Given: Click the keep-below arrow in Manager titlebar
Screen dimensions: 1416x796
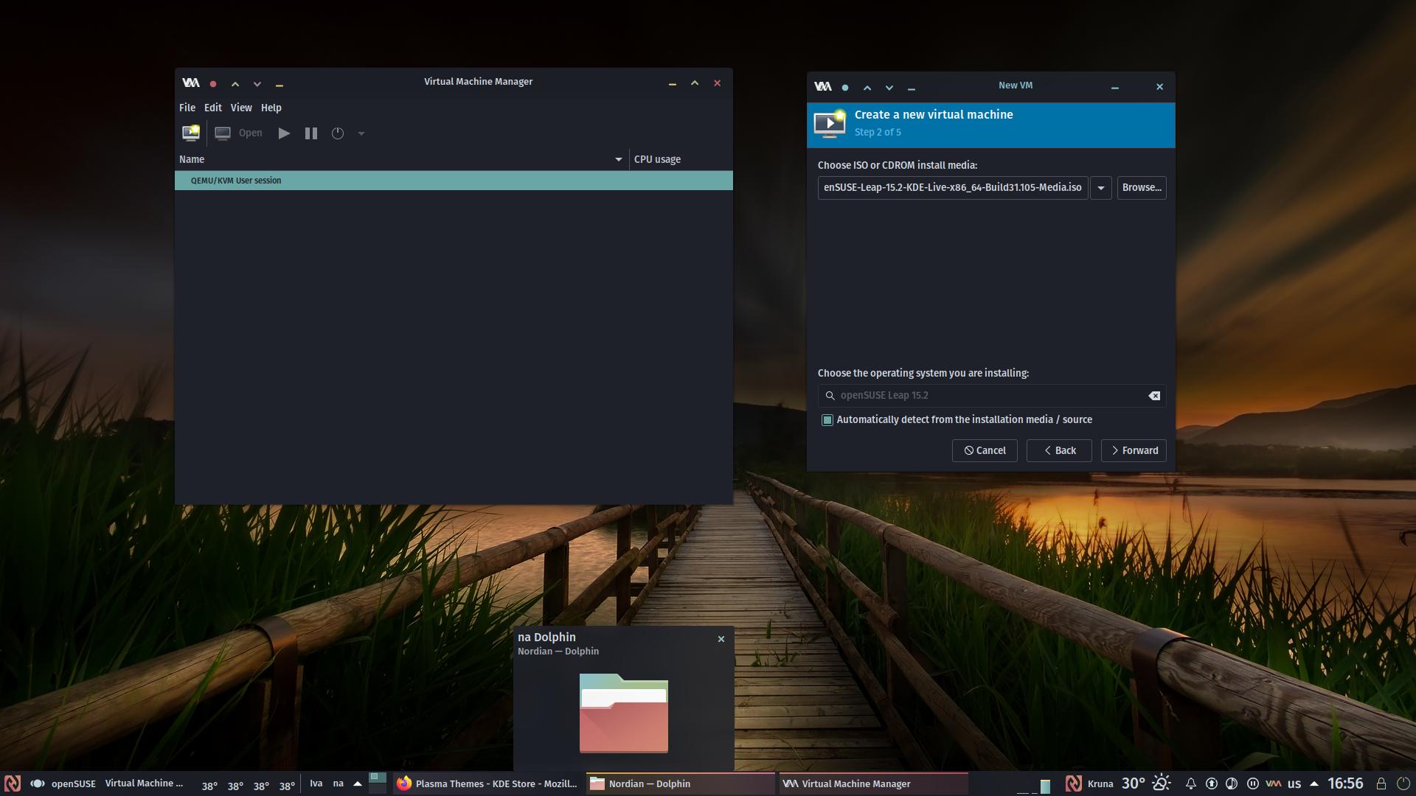Looking at the screenshot, I should [x=257, y=84].
